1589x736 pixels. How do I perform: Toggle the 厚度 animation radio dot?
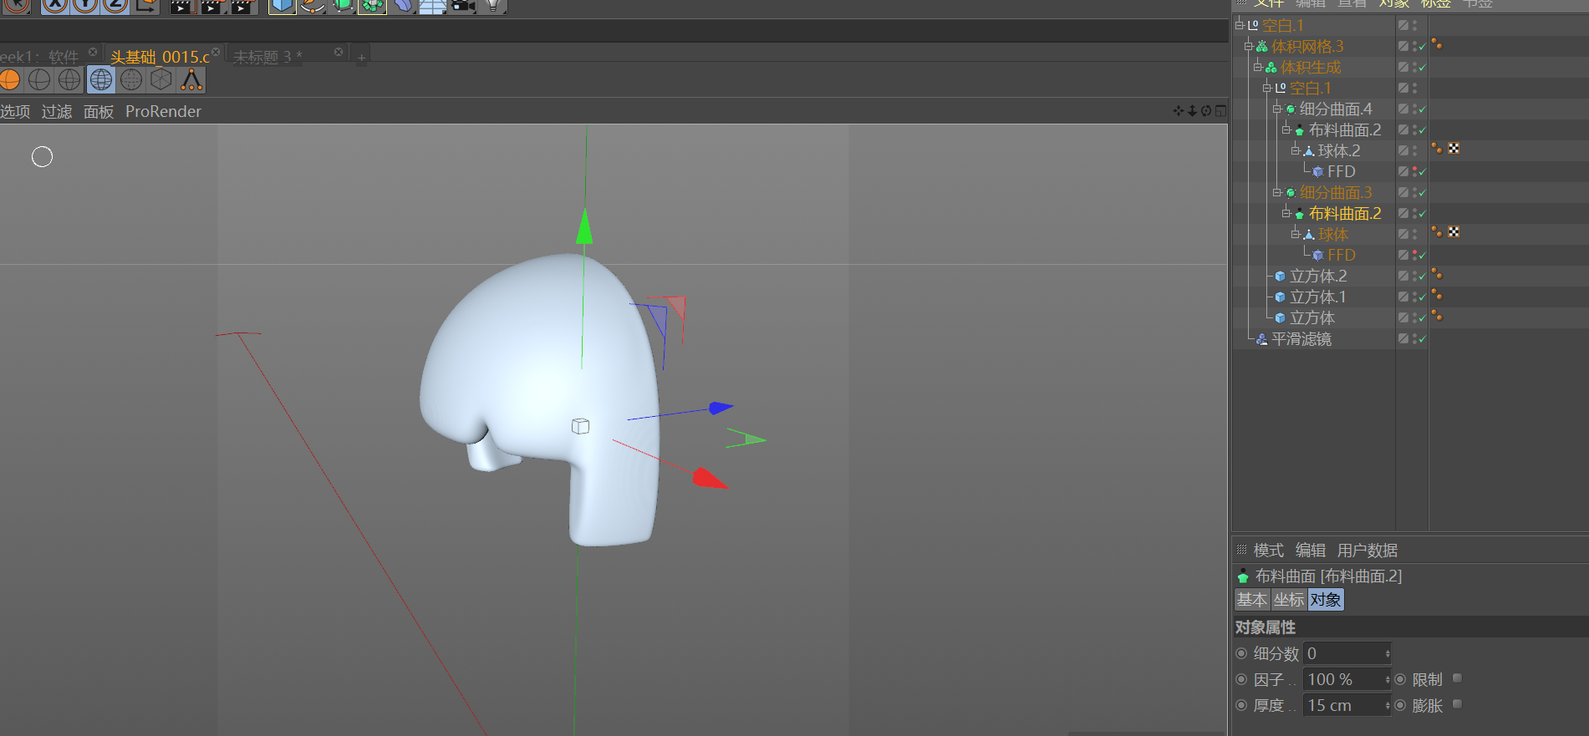click(1241, 705)
